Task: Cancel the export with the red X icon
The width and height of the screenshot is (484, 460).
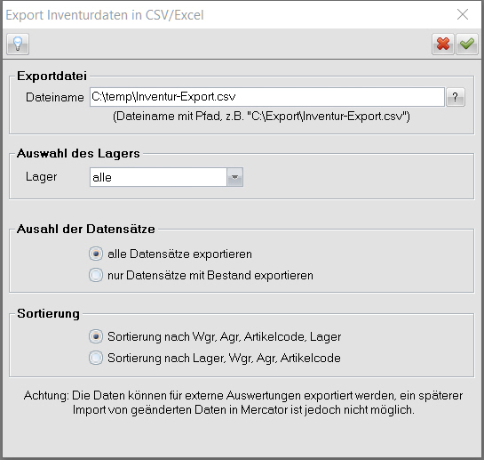Action: click(x=442, y=44)
